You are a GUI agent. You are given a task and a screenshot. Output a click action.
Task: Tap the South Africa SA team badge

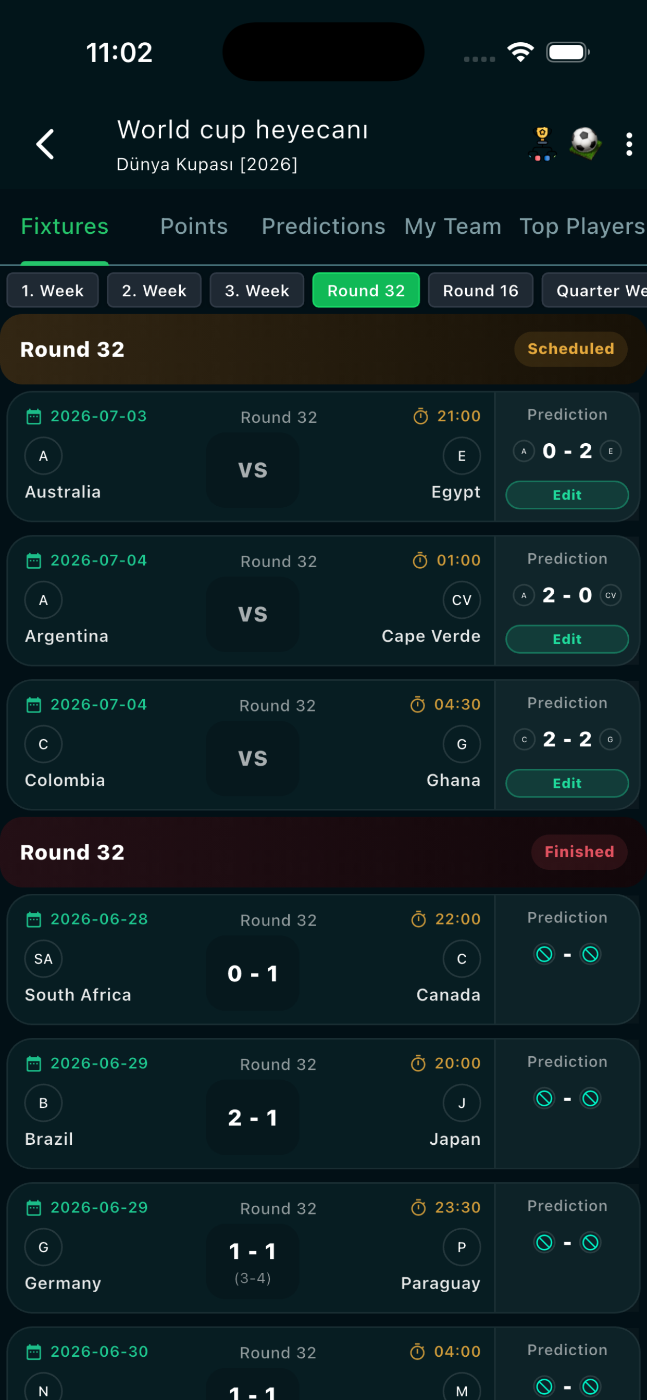pos(43,959)
